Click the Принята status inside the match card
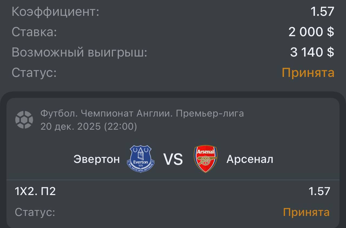The height and width of the screenshot is (228, 346). click(x=306, y=212)
